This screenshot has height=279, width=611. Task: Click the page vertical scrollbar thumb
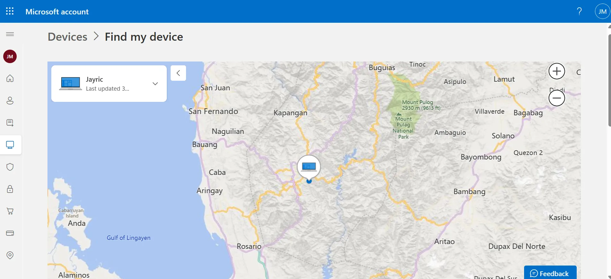click(609, 80)
